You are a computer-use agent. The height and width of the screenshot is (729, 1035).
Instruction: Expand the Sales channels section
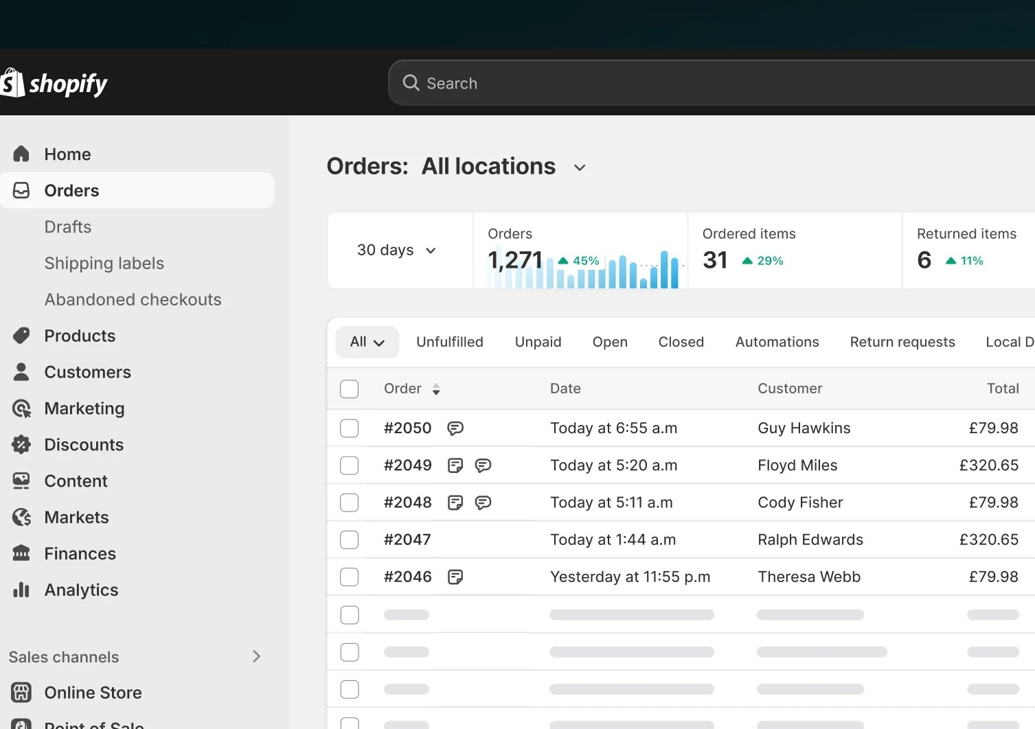pyautogui.click(x=256, y=656)
